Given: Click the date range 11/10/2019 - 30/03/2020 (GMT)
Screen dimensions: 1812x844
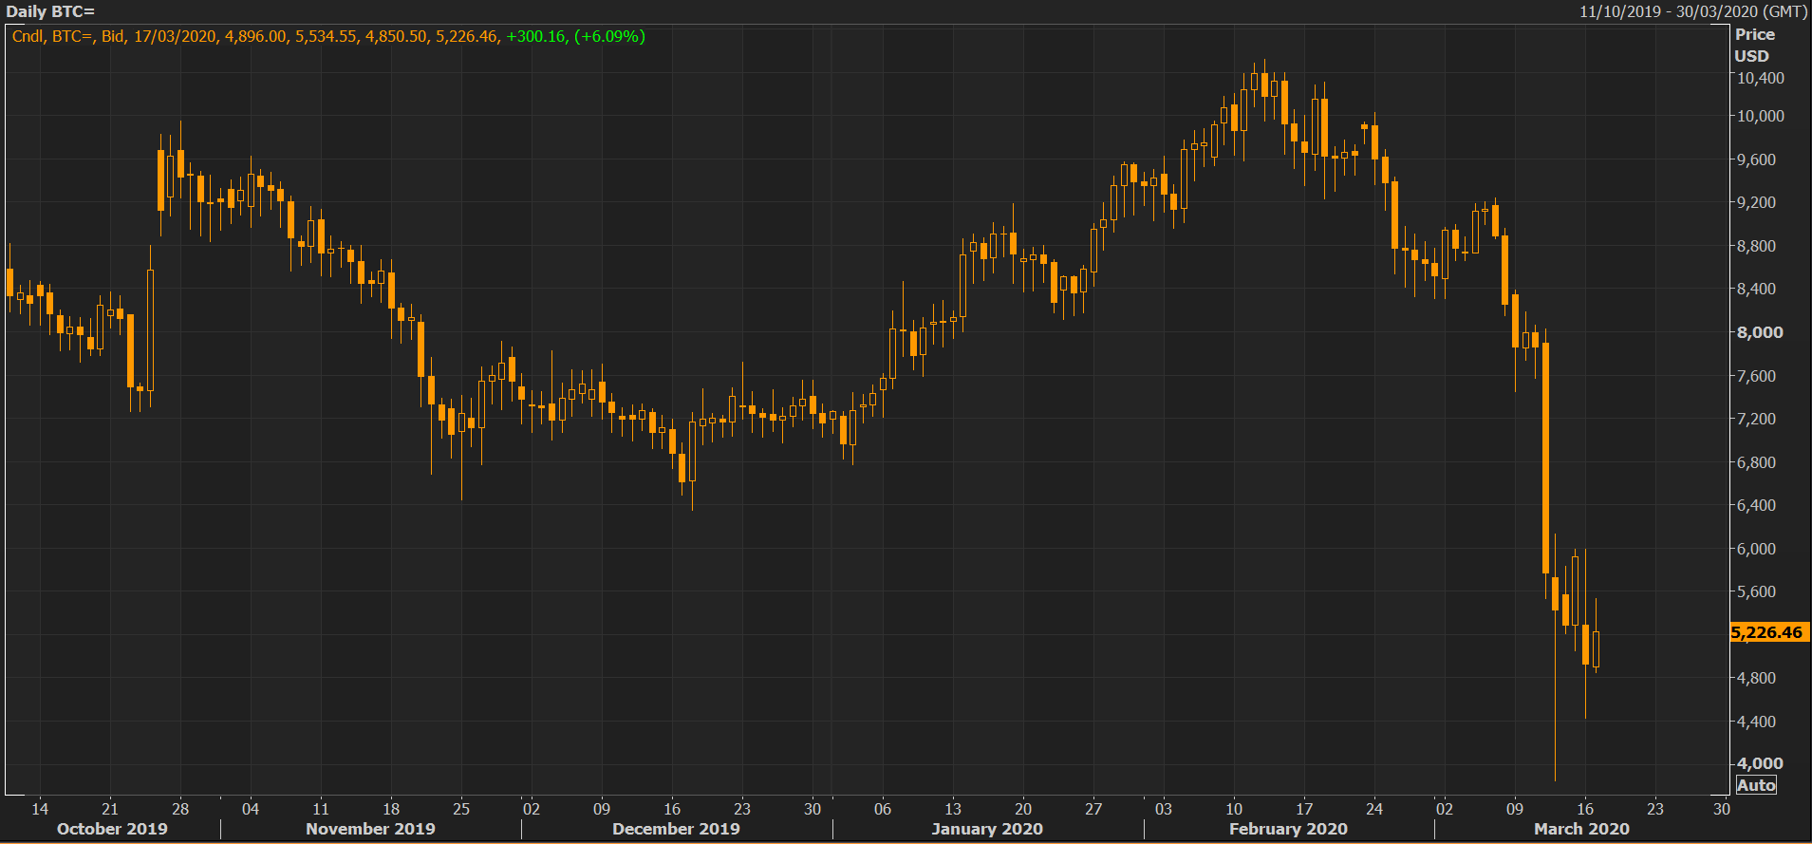Looking at the screenshot, I should point(1692,11).
